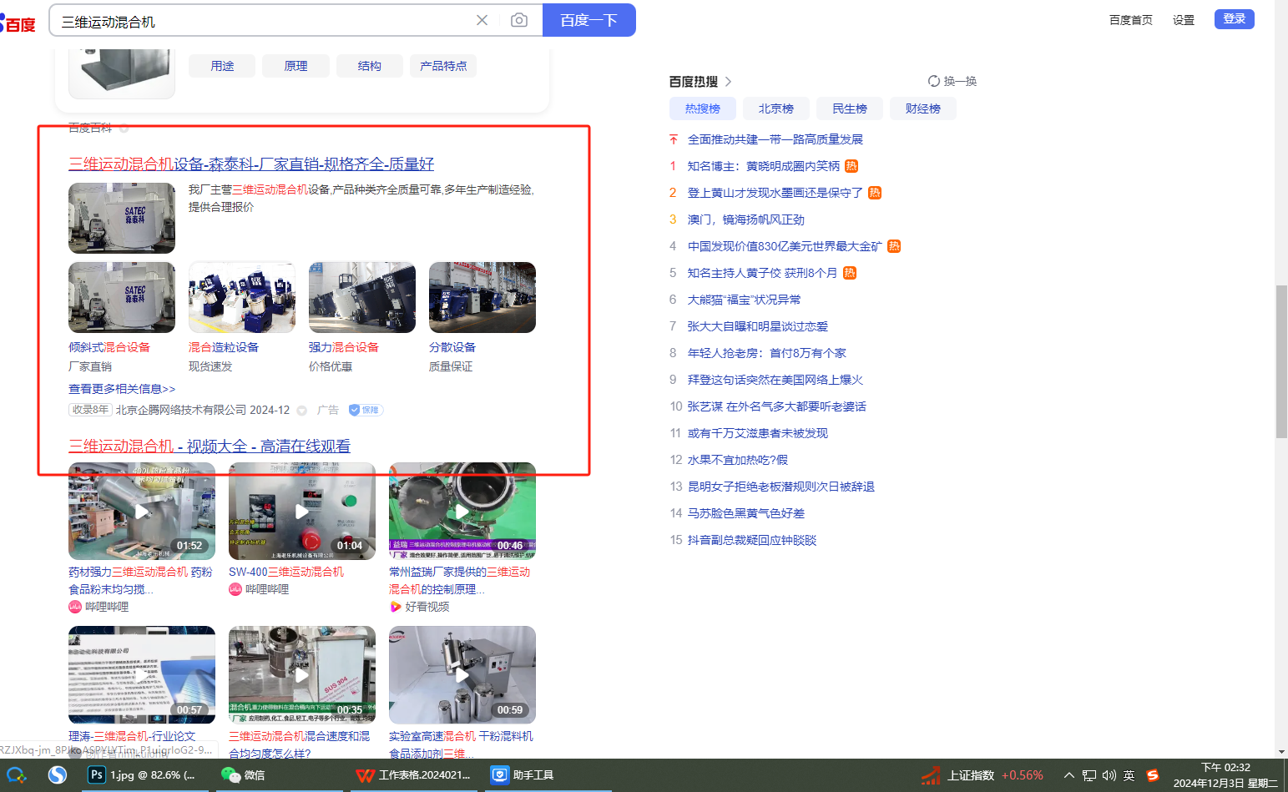
Task: Clear the search box with the X icon
Action: (x=482, y=20)
